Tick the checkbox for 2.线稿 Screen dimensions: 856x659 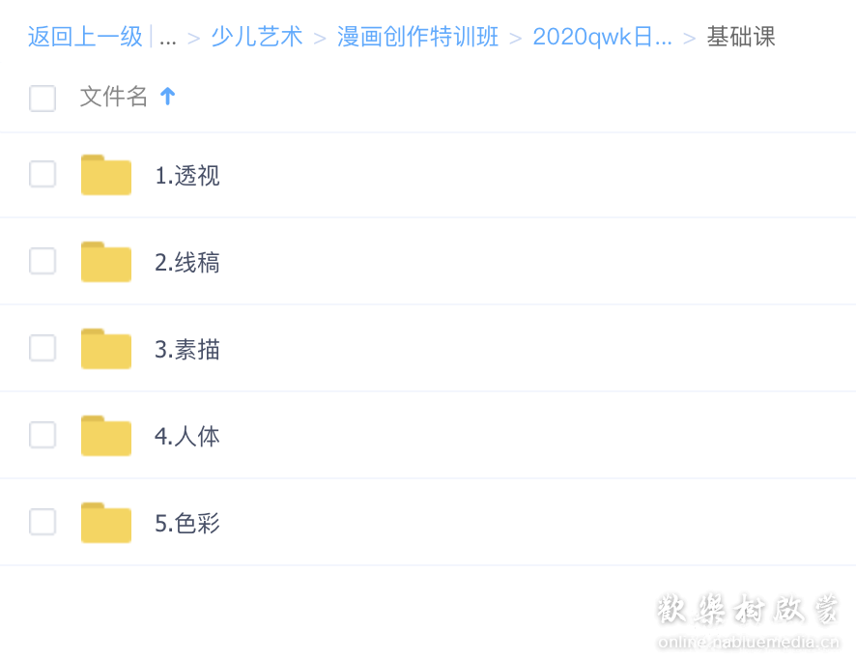(43, 261)
